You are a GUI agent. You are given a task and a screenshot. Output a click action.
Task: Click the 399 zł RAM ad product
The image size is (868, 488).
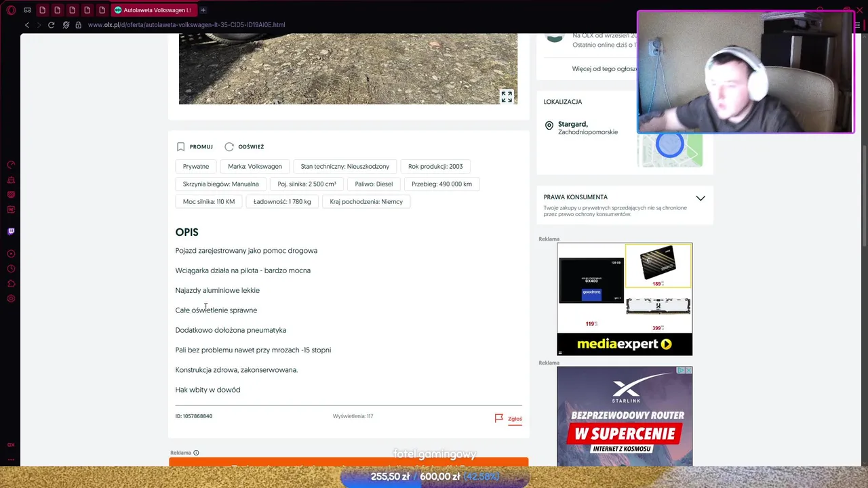658,310
